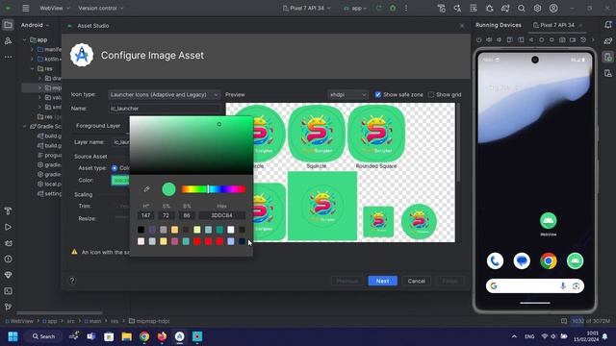Open the app run configuration dropdown

click(x=355, y=9)
